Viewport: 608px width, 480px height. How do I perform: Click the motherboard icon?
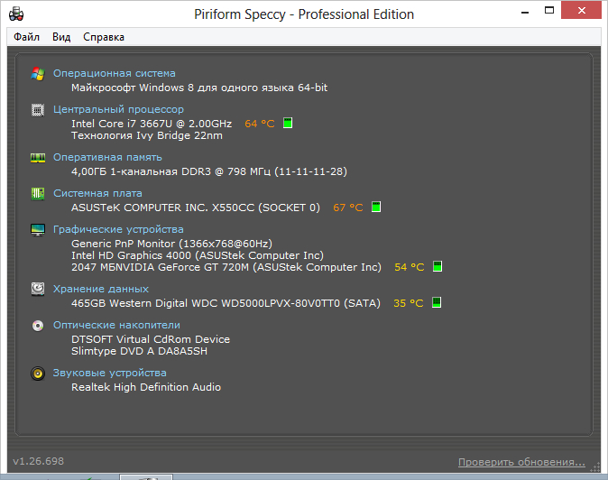click(38, 193)
